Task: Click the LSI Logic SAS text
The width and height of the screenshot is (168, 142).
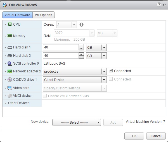Action: click(x=54, y=63)
